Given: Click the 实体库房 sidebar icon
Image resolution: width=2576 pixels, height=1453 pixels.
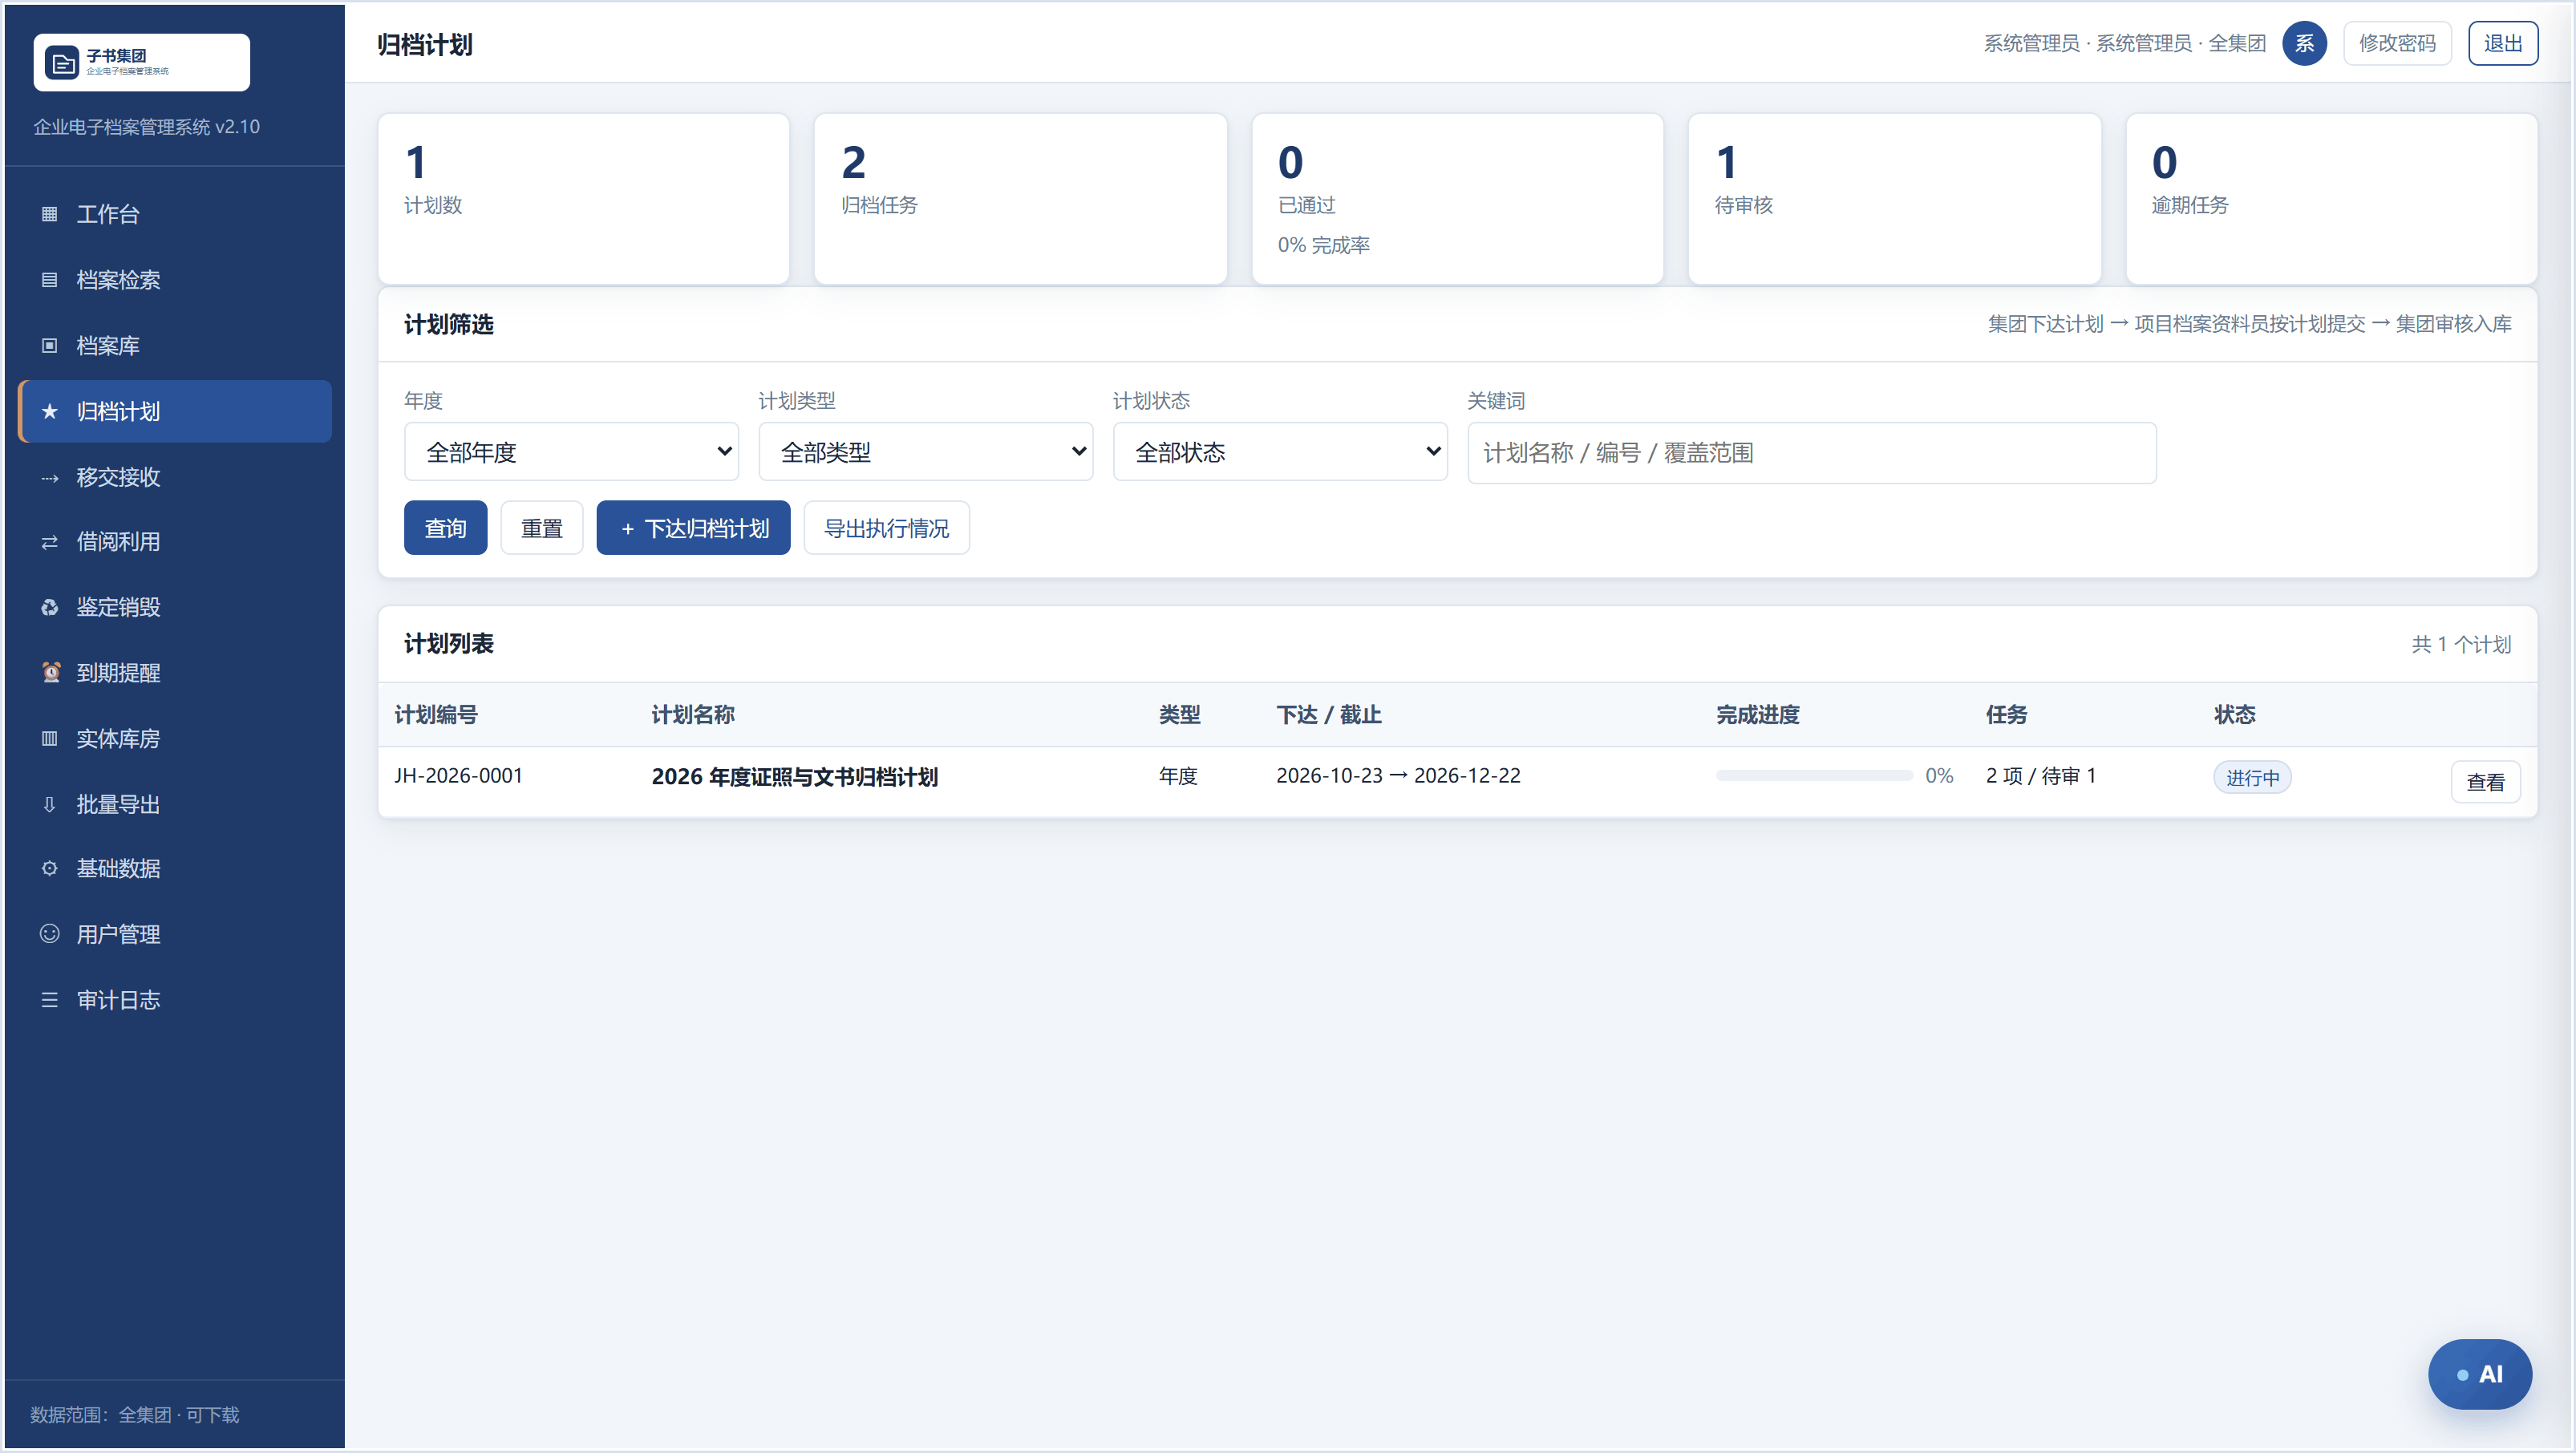Looking at the screenshot, I should click(49, 739).
